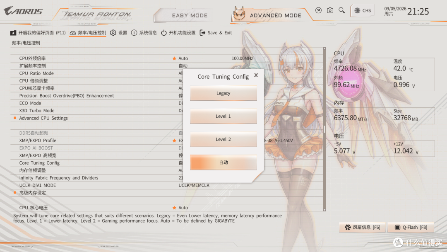Image resolution: width=447 pixels, height=252 pixels.
Task: Click the chip icon in Q-Flash
Action: point(397,227)
